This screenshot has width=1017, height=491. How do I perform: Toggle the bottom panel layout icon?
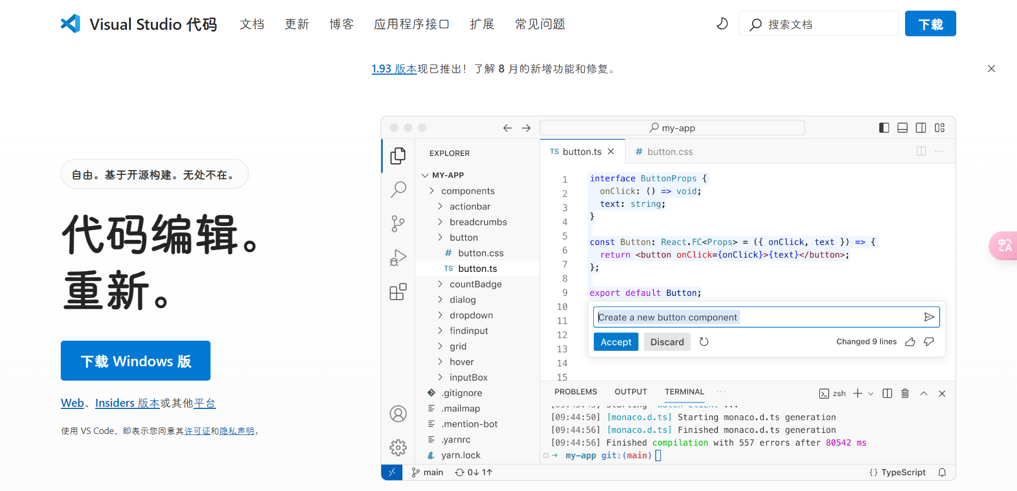pos(902,128)
